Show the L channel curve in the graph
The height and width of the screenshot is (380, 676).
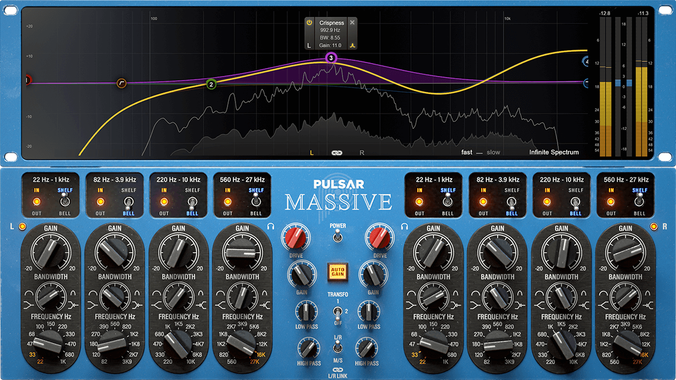[x=312, y=152]
